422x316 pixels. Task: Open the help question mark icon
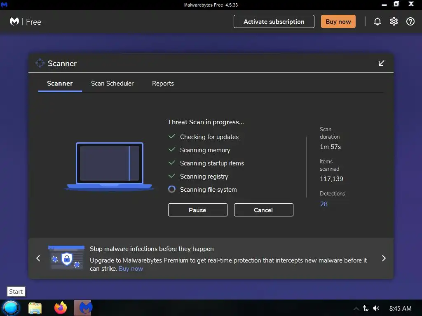point(410,21)
